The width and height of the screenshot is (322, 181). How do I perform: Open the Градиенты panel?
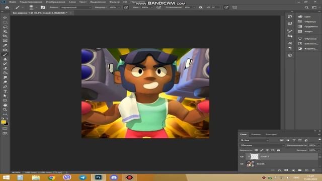pos(307,27)
